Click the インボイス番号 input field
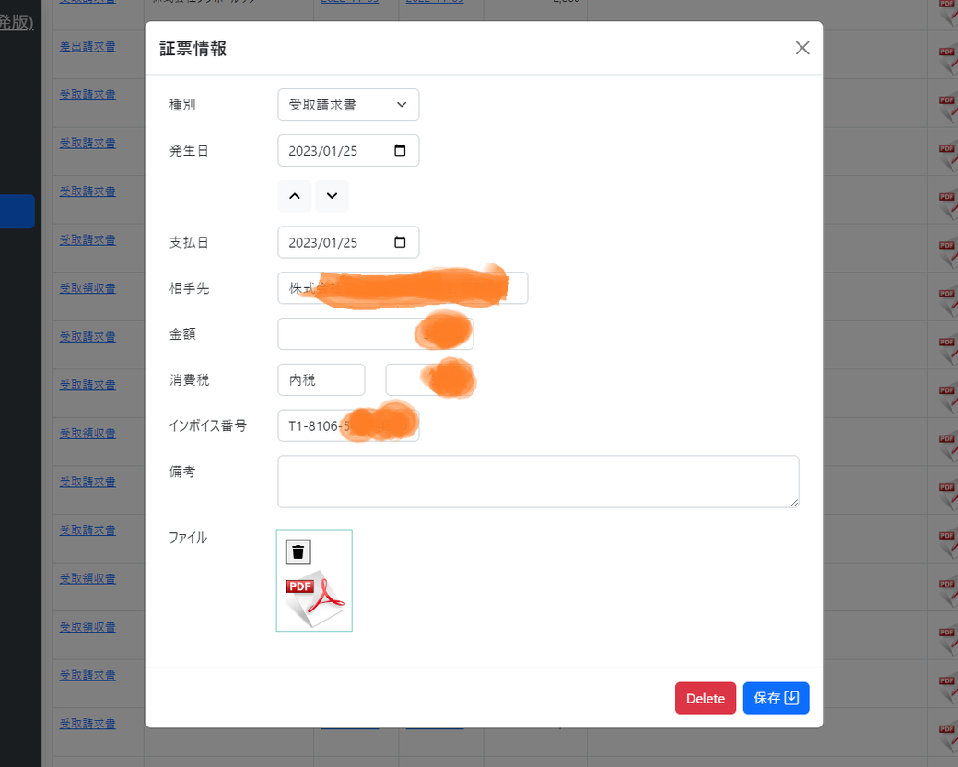Screen dimensions: 958x767 (x=313, y=426)
